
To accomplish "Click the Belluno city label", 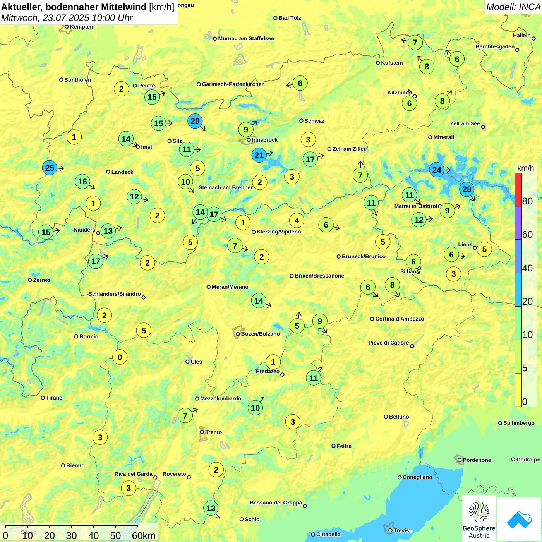I will coord(399,417).
